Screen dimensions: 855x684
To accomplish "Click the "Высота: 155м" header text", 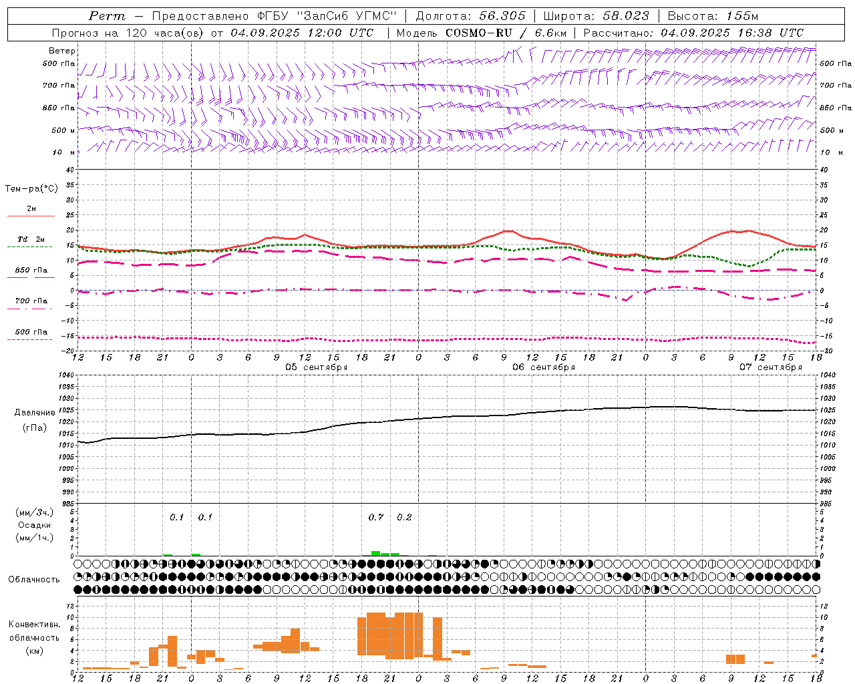I will (x=713, y=16).
